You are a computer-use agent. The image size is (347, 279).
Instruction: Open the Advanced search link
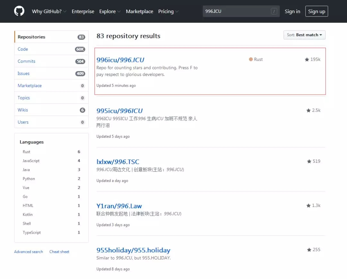click(29, 252)
